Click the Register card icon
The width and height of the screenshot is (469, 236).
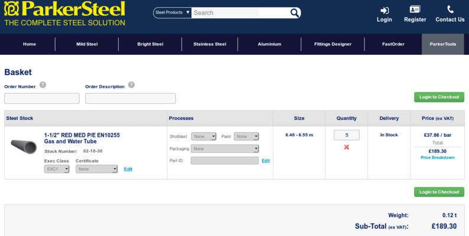click(415, 9)
